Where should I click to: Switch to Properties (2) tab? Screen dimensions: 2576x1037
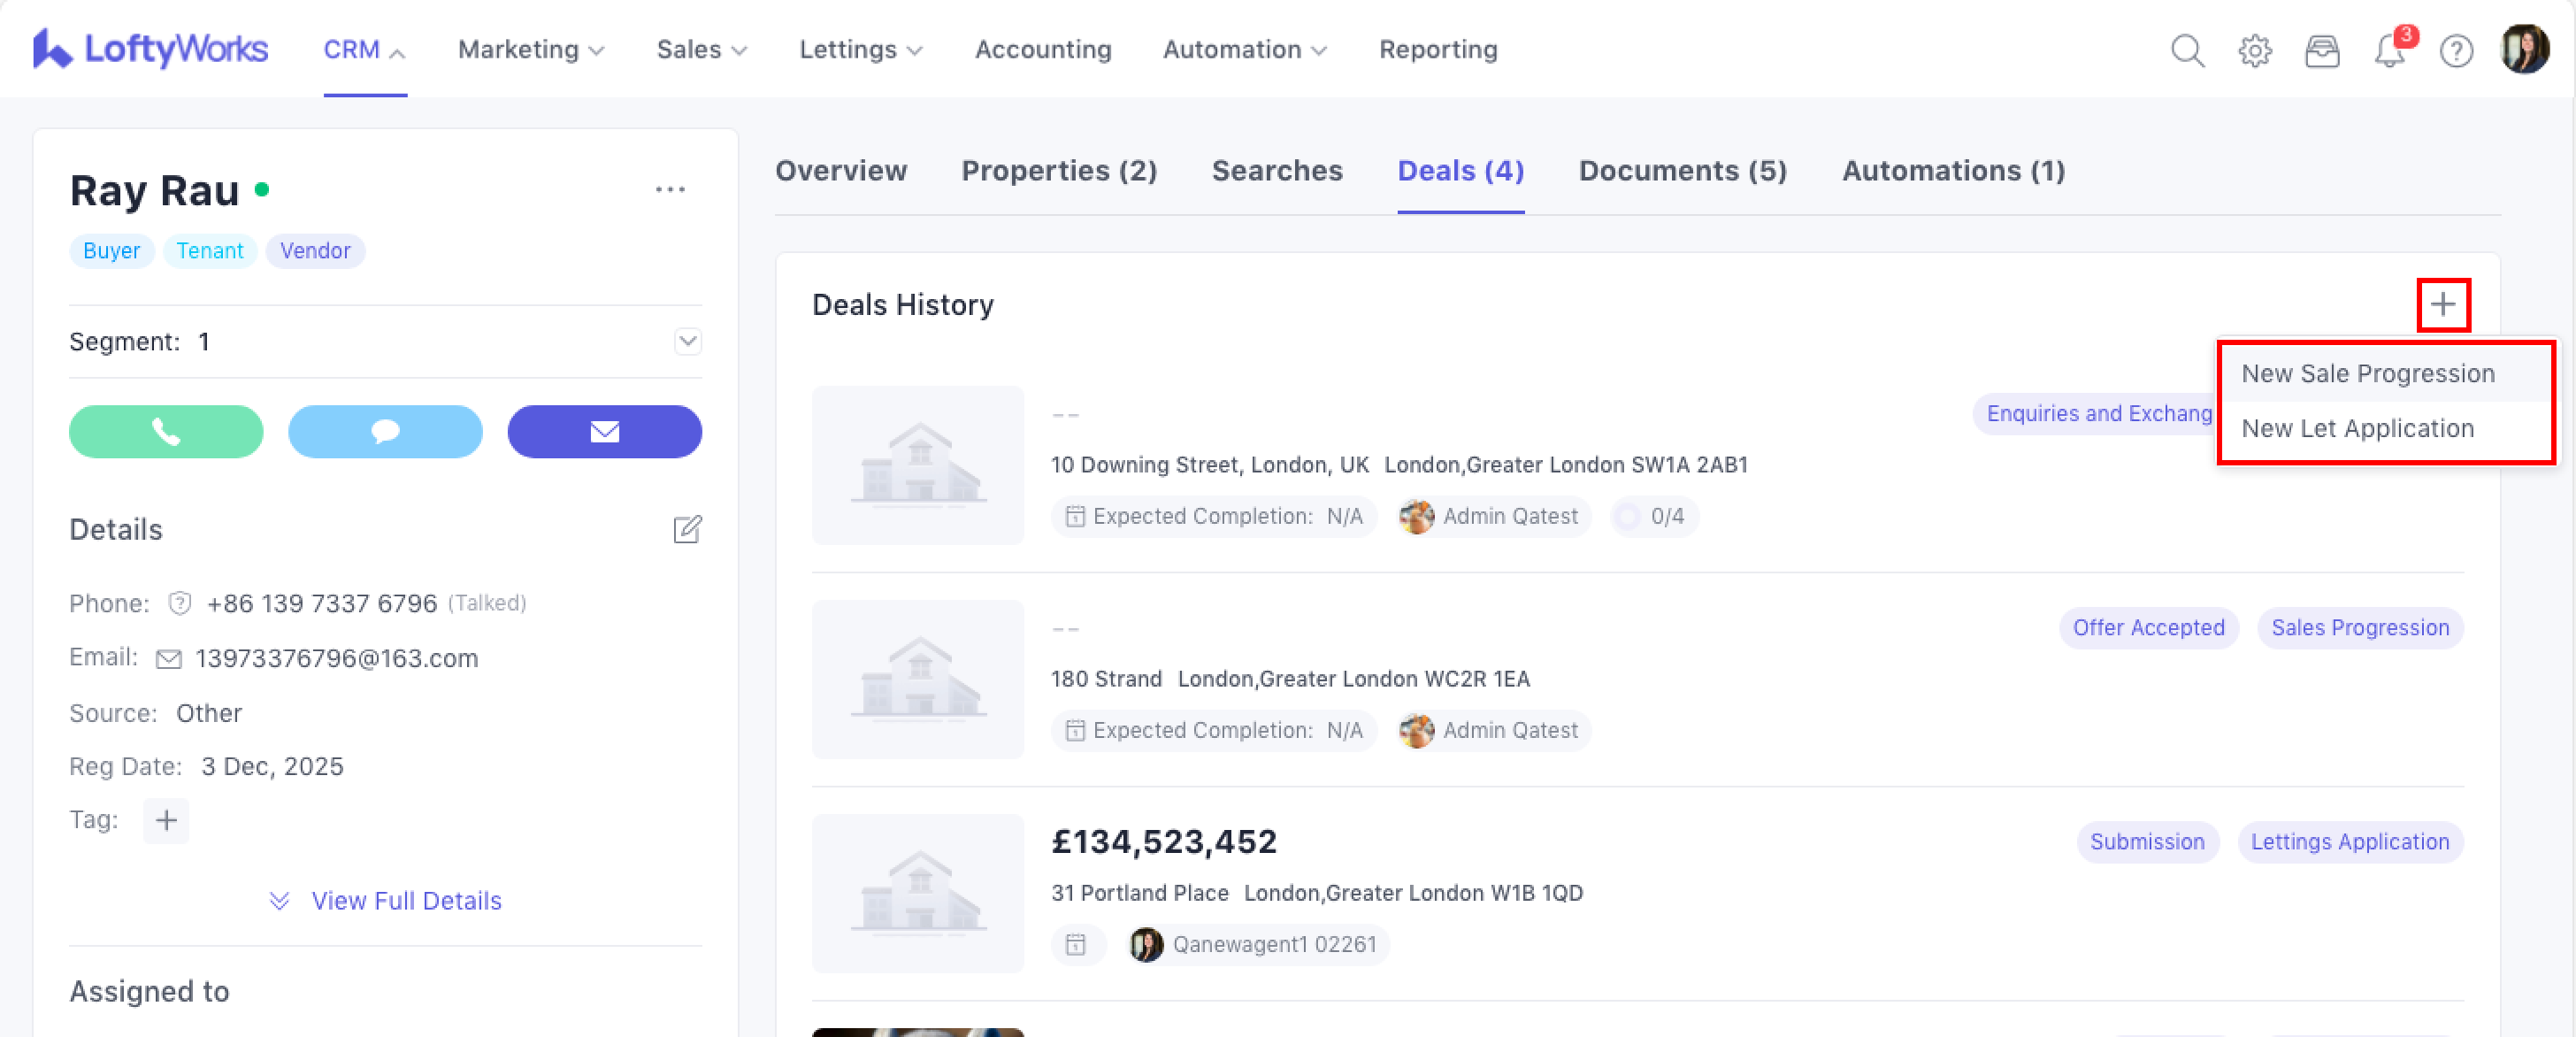click(x=1059, y=171)
